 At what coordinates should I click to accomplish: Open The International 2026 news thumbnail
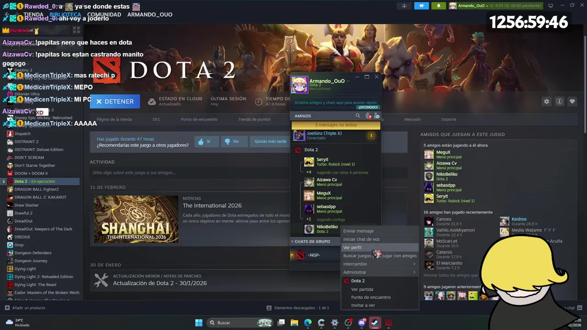(x=136, y=219)
